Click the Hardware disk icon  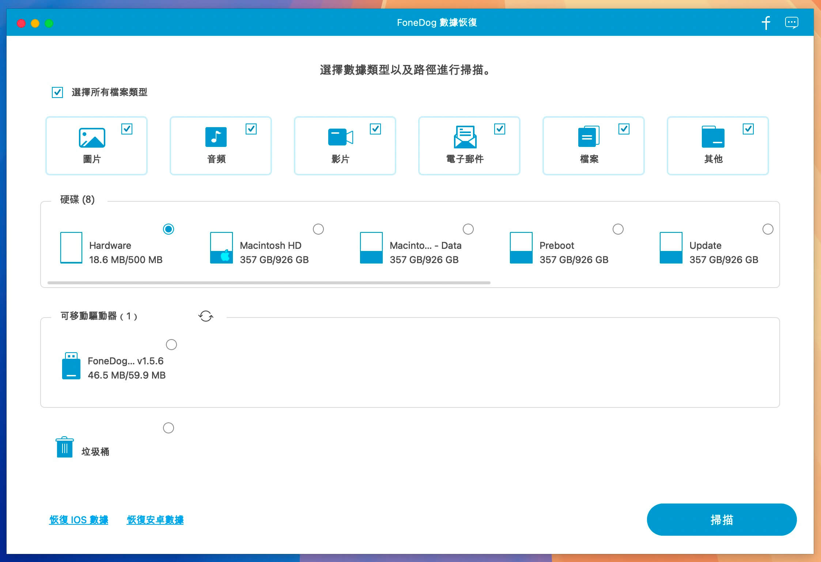(71, 248)
